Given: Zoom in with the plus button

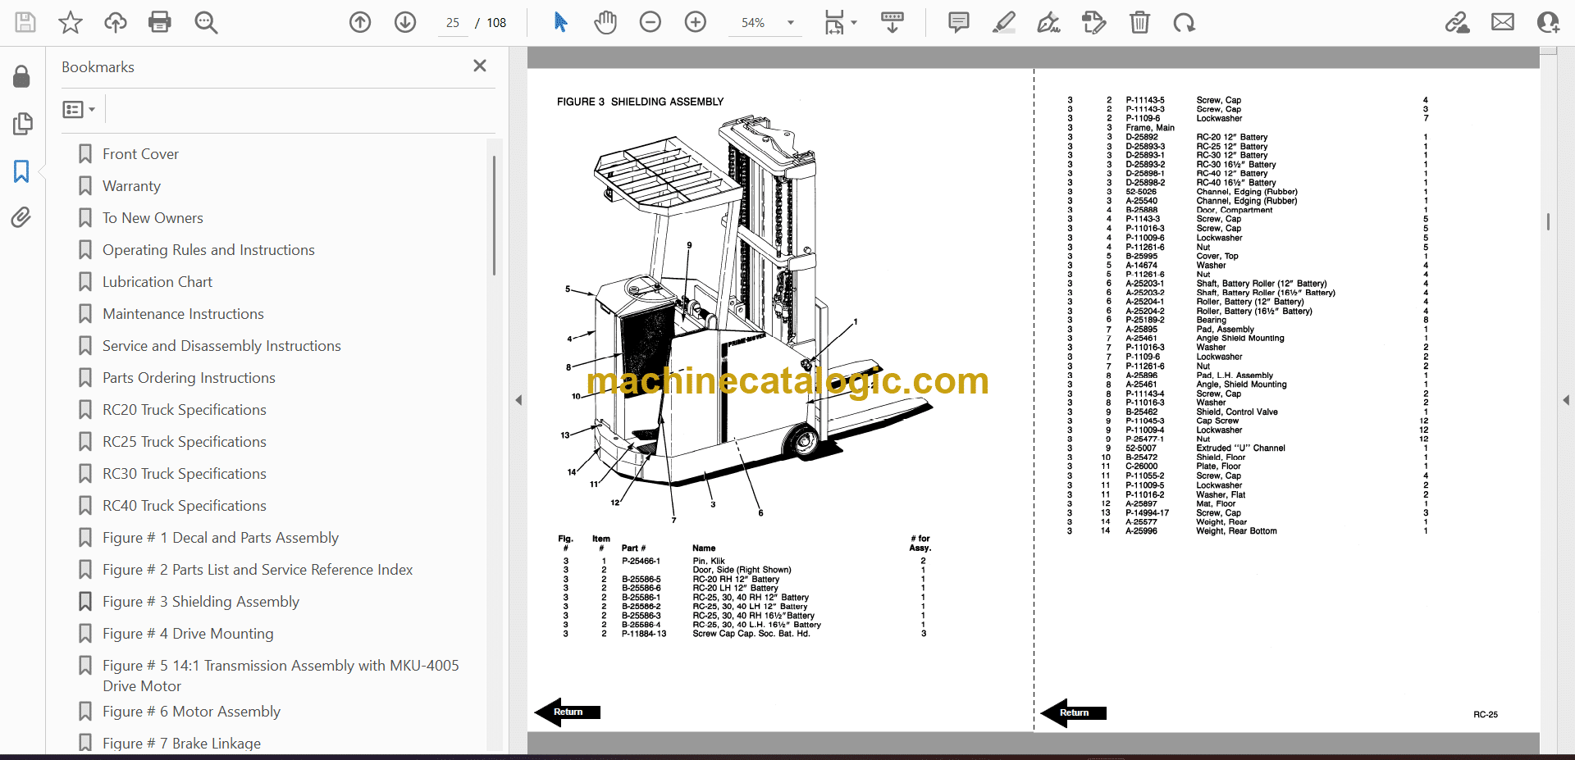Looking at the screenshot, I should point(696,22).
